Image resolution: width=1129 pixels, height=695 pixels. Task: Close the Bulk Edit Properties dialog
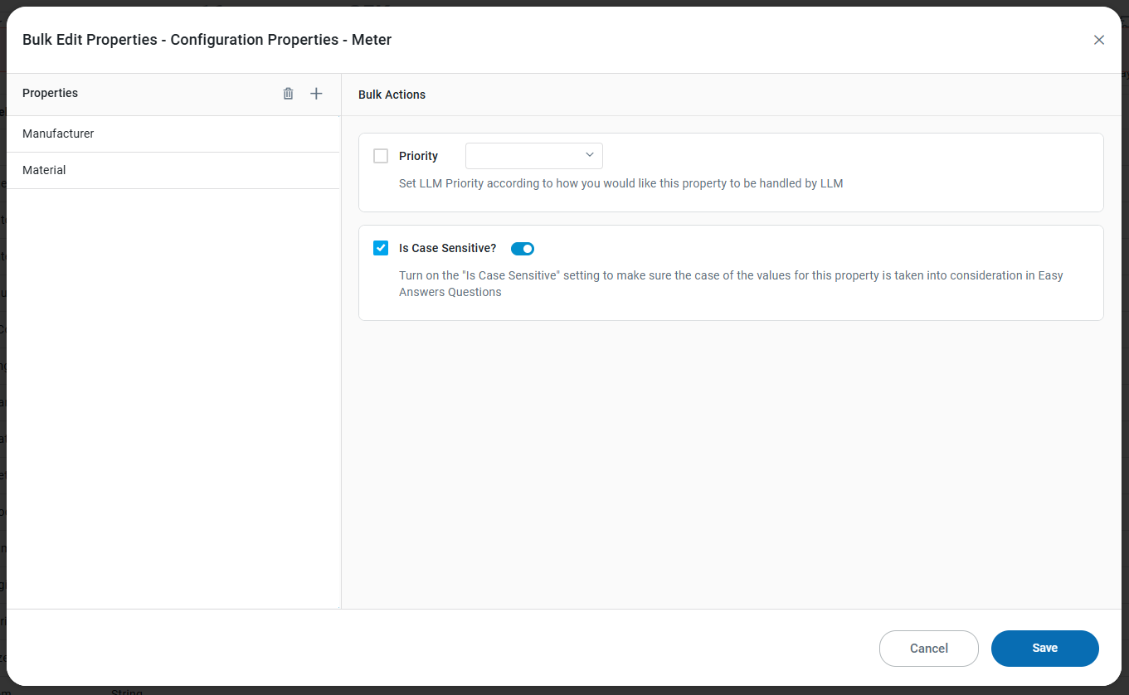point(1099,40)
